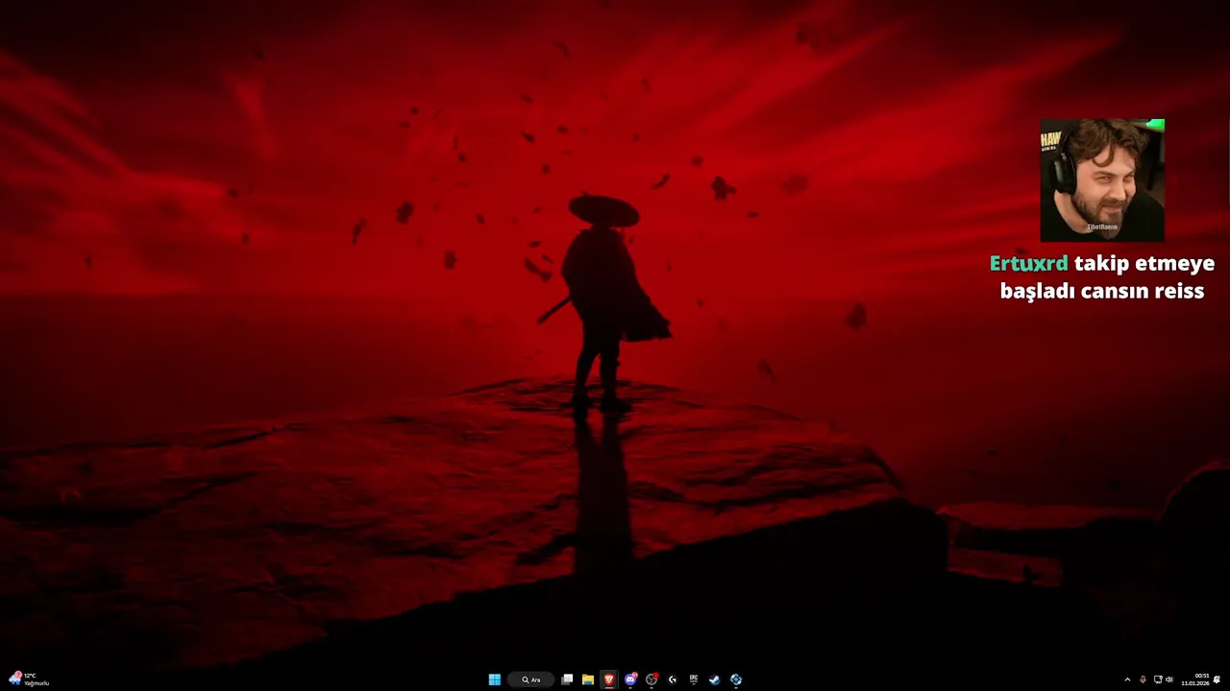Open the clock showing 00:51
1230x691 pixels.
tap(1195, 679)
